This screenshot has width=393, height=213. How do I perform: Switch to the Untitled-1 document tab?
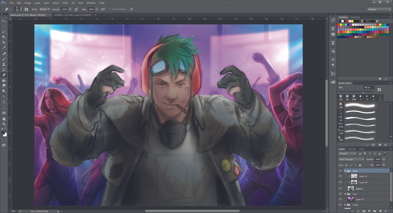point(73,15)
